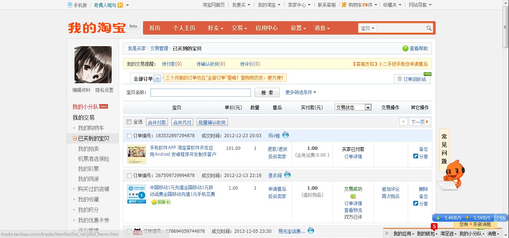The image size is (509, 238).
Task: Open 收藏夹 top menu
Action: [392, 5]
